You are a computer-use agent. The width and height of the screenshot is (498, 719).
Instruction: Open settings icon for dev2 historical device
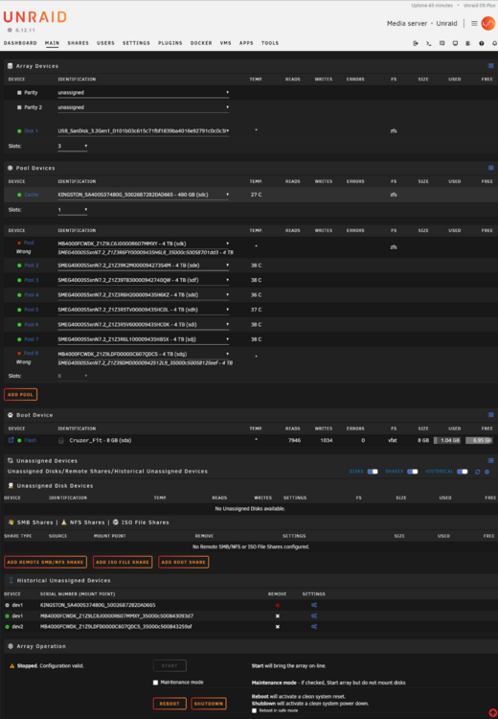314,626
